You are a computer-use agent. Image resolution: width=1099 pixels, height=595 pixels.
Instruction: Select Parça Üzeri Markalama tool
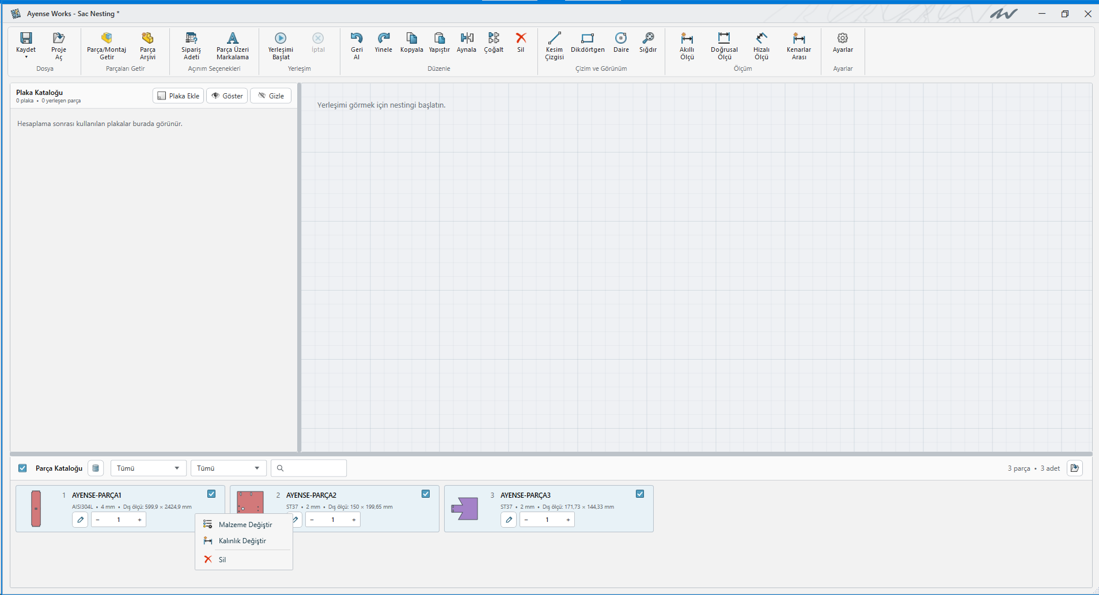pos(233,45)
